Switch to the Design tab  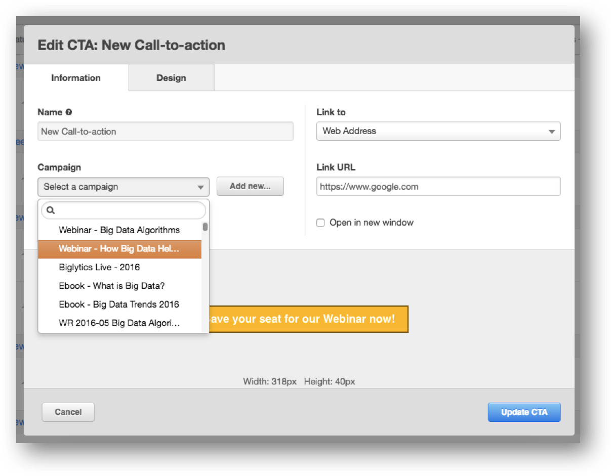[171, 78]
